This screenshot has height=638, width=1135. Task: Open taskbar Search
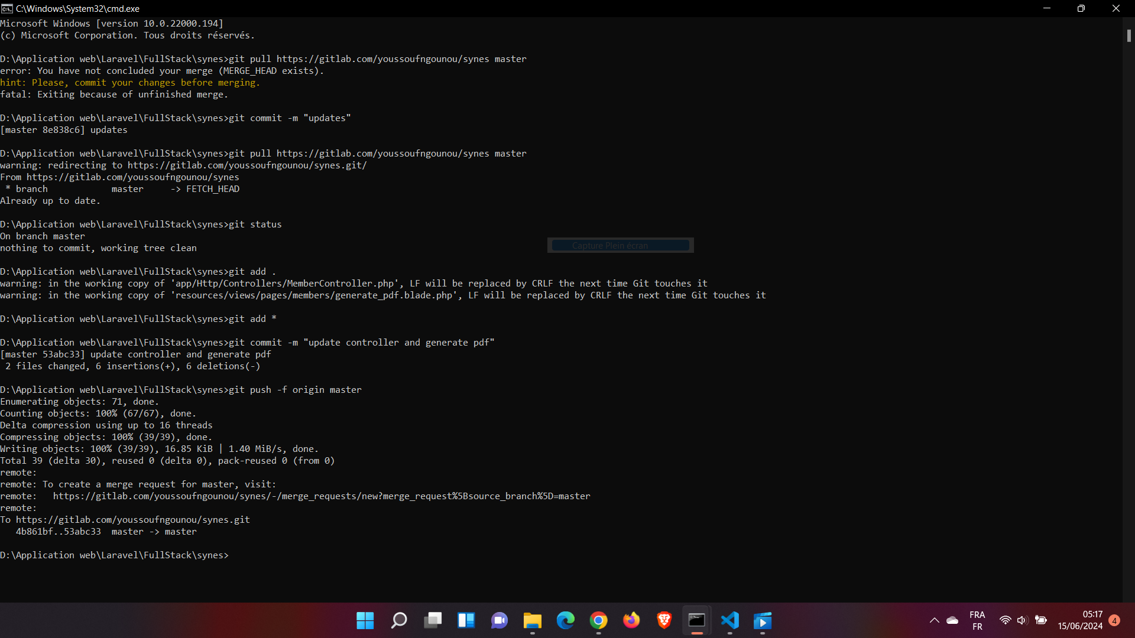pos(398,620)
